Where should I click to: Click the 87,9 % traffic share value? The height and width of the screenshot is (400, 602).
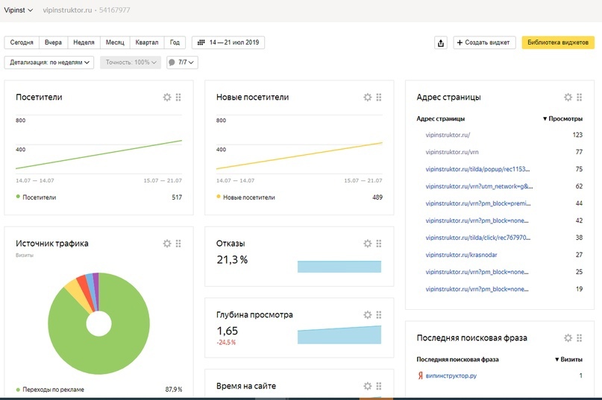(174, 390)
